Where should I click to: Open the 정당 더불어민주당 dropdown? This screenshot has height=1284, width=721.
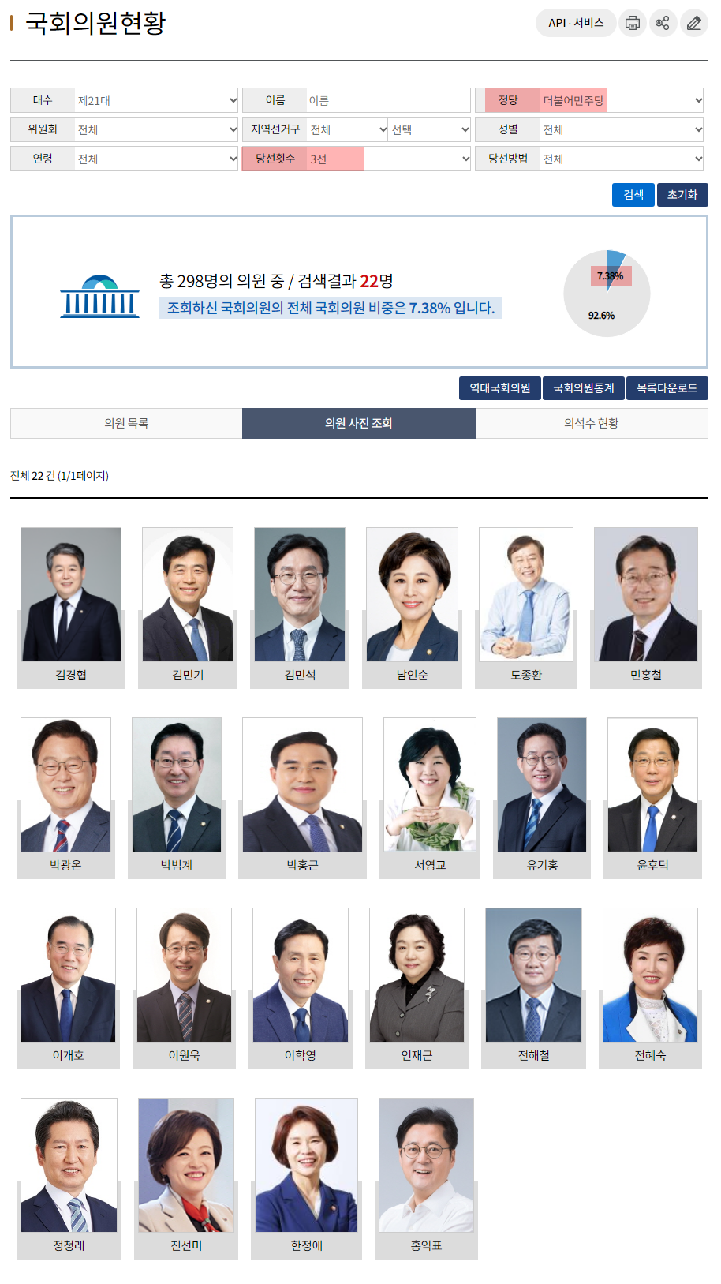(x=621, y=100)
